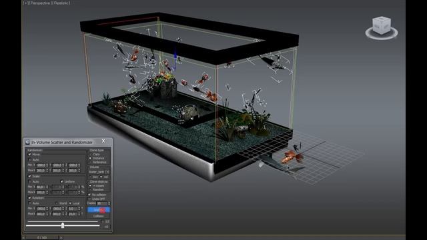
Task: Click the Collision button
Action: (x=99, y=216)
